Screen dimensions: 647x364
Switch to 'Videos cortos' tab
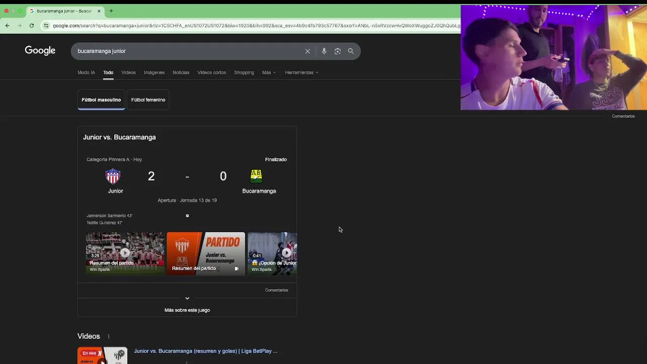click(x=212, y=72)
